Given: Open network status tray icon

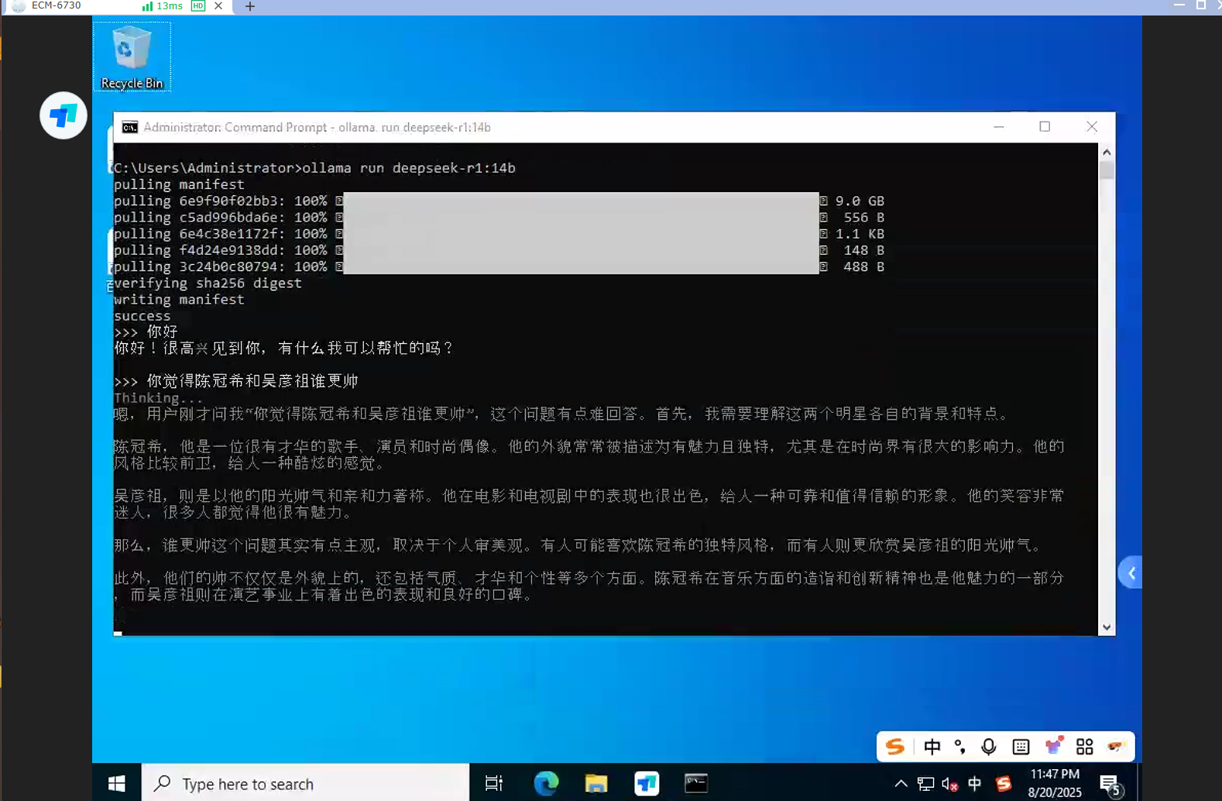Looking at the screenshot, I should [x=925, y=784].
